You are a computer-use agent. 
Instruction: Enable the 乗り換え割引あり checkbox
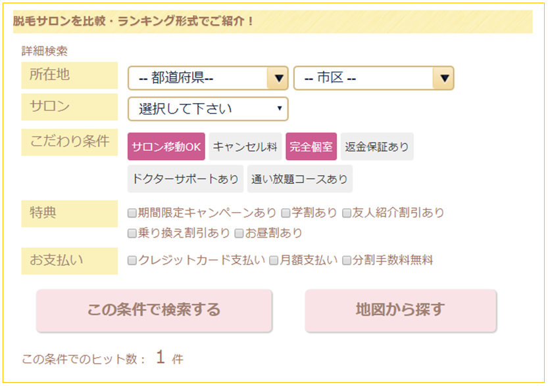pyautogui.click(x=132, y=233)
